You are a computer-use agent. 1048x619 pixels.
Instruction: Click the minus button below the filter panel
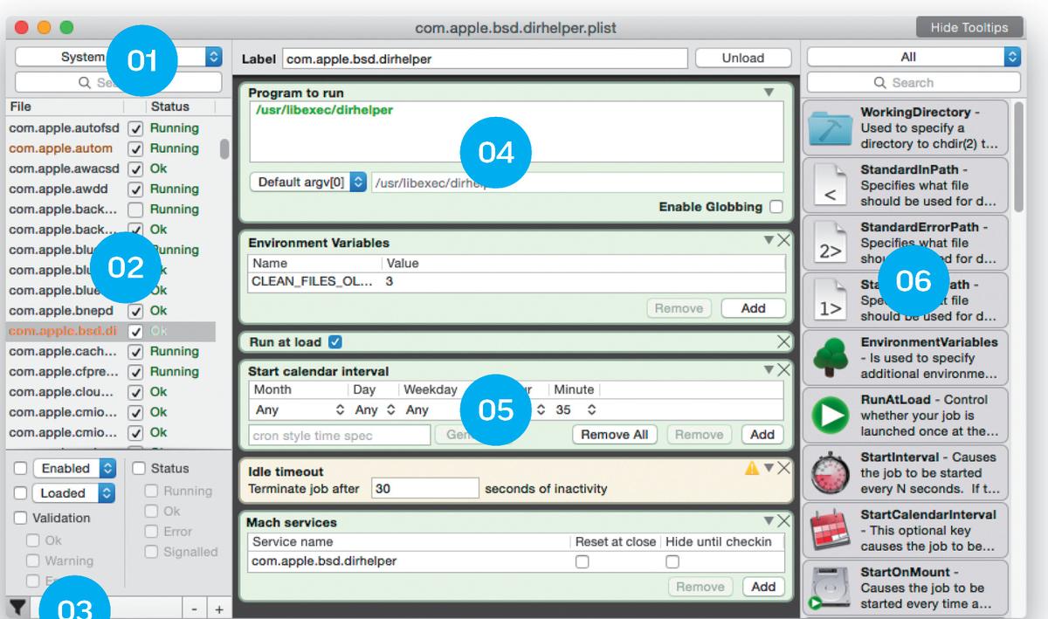194,609
